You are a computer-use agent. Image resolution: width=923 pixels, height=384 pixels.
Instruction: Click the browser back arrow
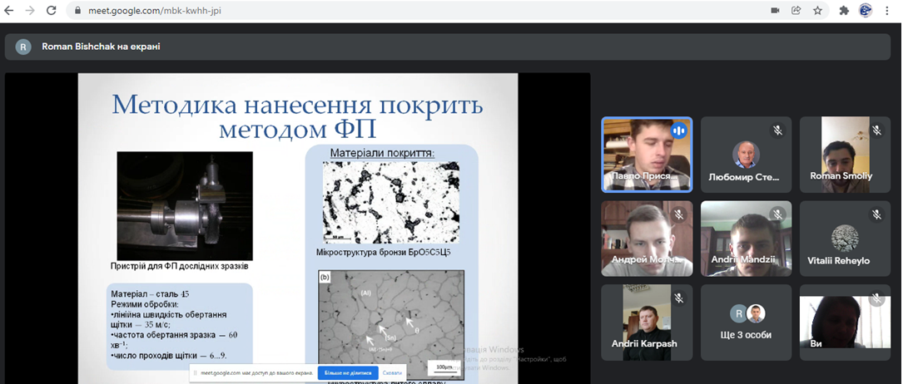click(10, 11)
